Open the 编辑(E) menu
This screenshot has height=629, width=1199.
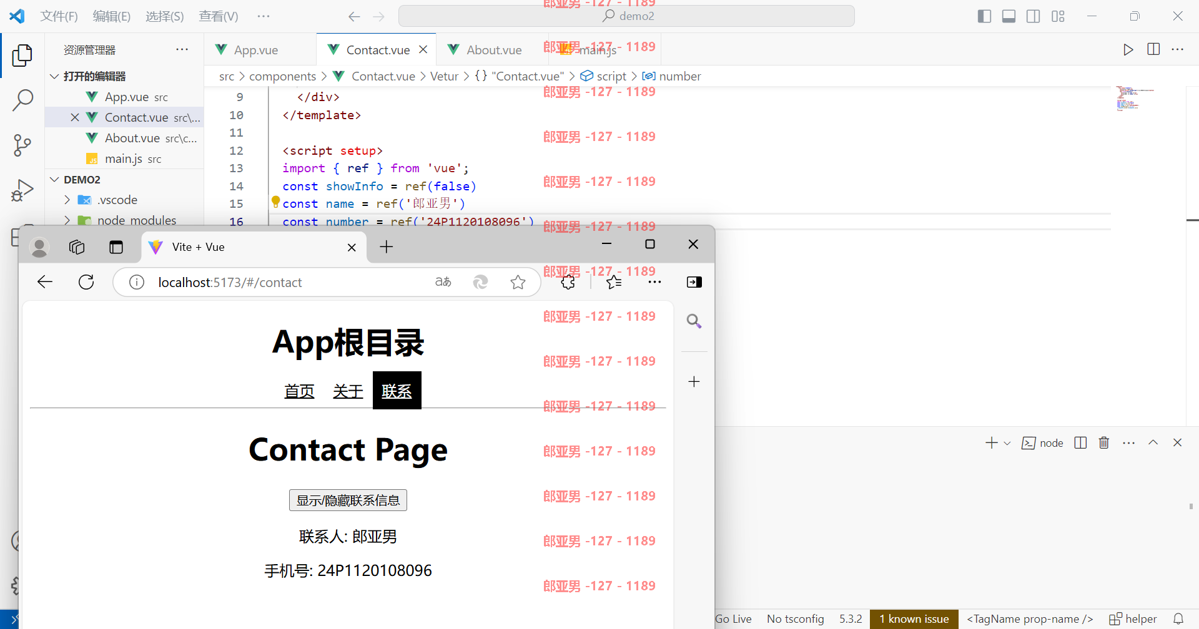pos(112,16)
